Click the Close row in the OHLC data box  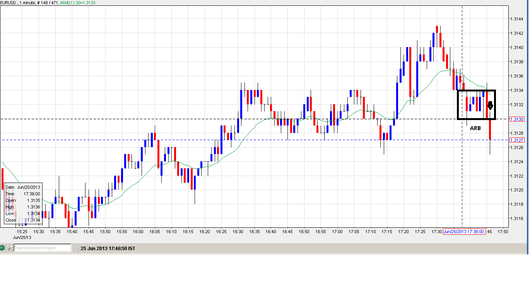(23, 220)
